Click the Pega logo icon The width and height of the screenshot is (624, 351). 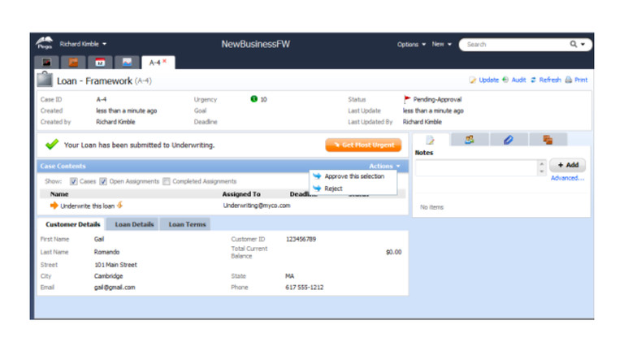(44, 44)
